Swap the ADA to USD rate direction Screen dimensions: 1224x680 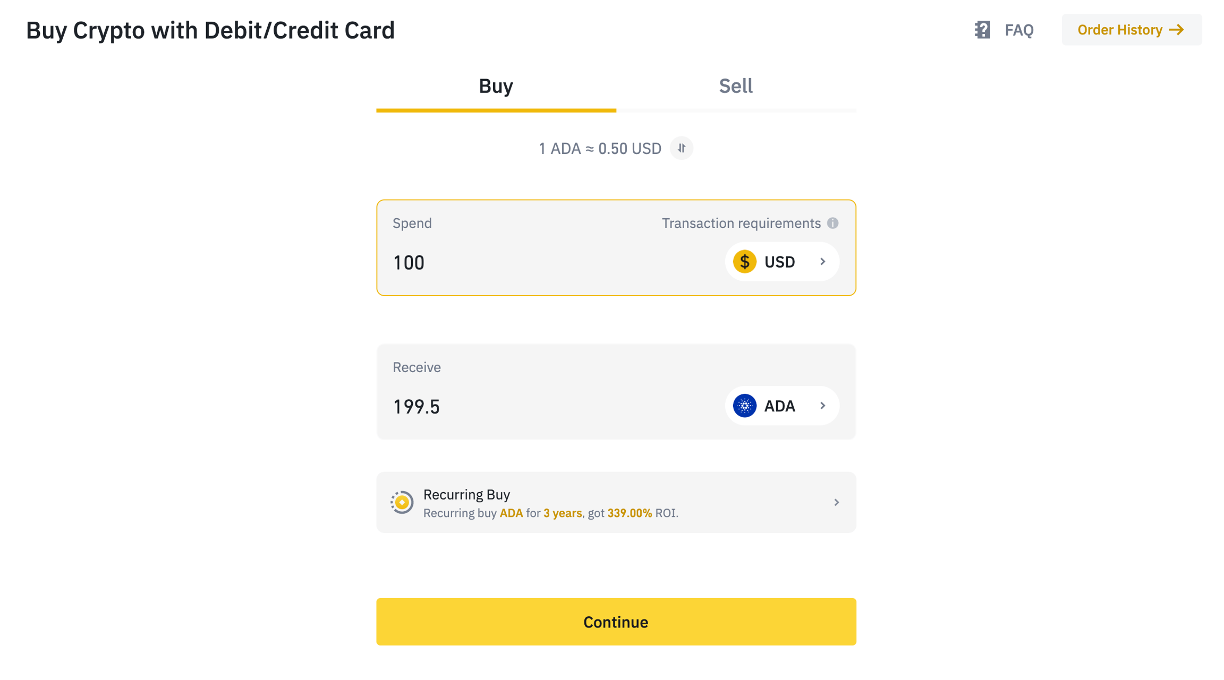[682, 148]
